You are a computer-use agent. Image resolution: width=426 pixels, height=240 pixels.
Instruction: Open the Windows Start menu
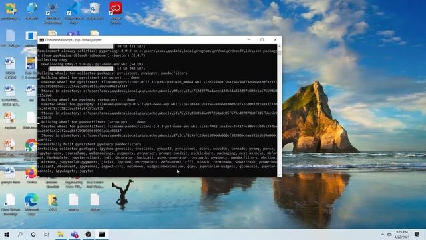[7, 234]
